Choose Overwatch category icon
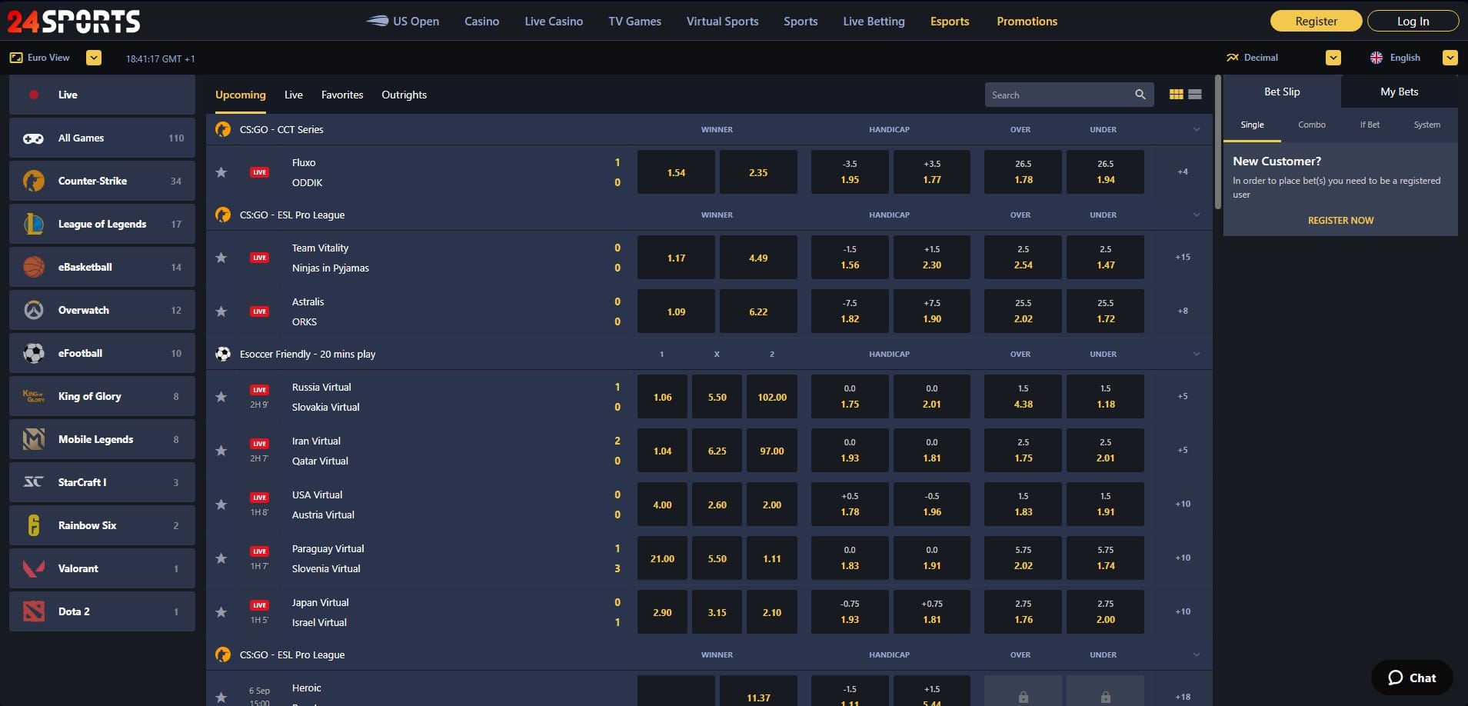1468x706 pixels. pos(33,310)
